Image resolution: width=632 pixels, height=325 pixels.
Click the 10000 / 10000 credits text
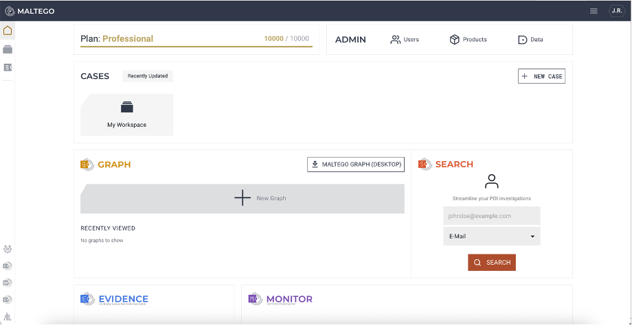coord(286,38)
